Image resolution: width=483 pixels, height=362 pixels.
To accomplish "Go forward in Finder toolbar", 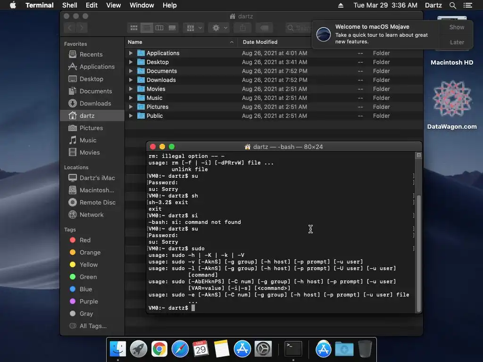I will (82, 28).
